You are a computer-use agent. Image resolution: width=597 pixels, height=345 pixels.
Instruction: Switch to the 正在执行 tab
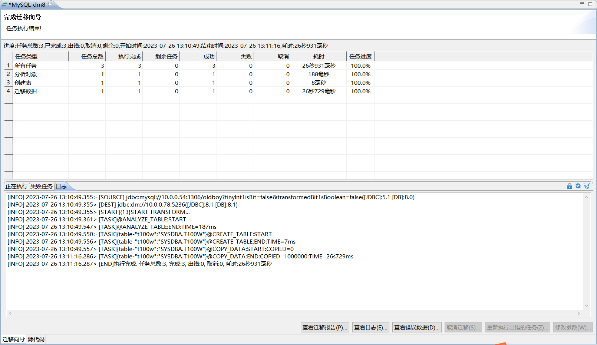(16, 187)
